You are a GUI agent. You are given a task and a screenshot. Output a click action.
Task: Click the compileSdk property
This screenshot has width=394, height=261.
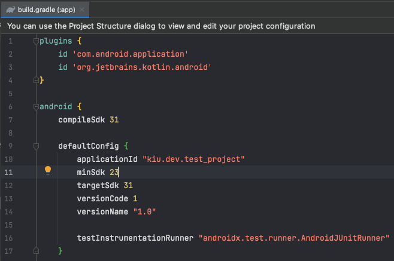pos(81,120)
